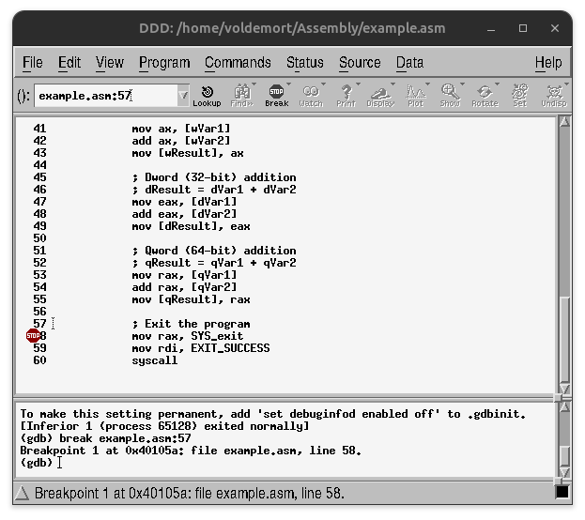Viewport: 585px width, 520px height.
Task: Open the File menu
Action: [33, 62]
